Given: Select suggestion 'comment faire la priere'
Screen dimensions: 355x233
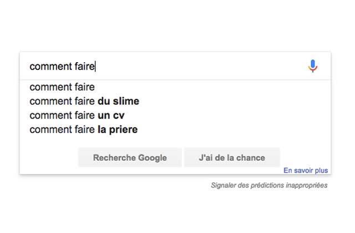Looking at the screenshot, I should (x=83, y=130).
